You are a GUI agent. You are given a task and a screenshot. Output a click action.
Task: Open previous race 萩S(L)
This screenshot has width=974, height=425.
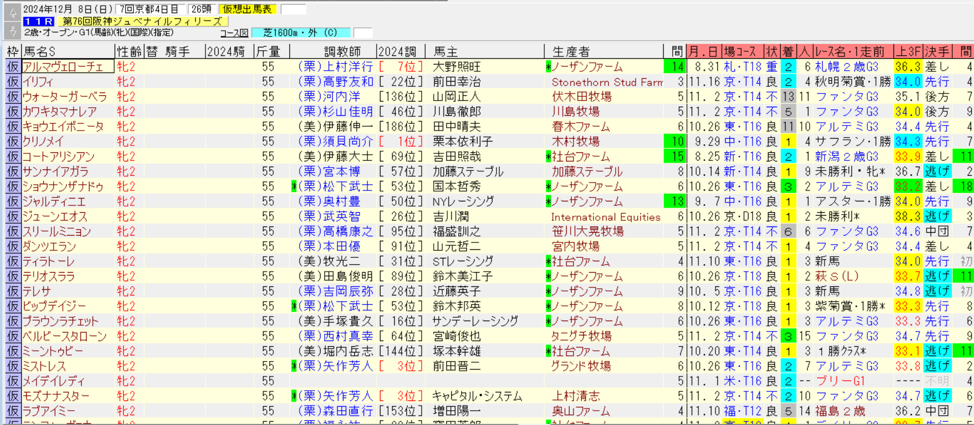coord(838,276)
